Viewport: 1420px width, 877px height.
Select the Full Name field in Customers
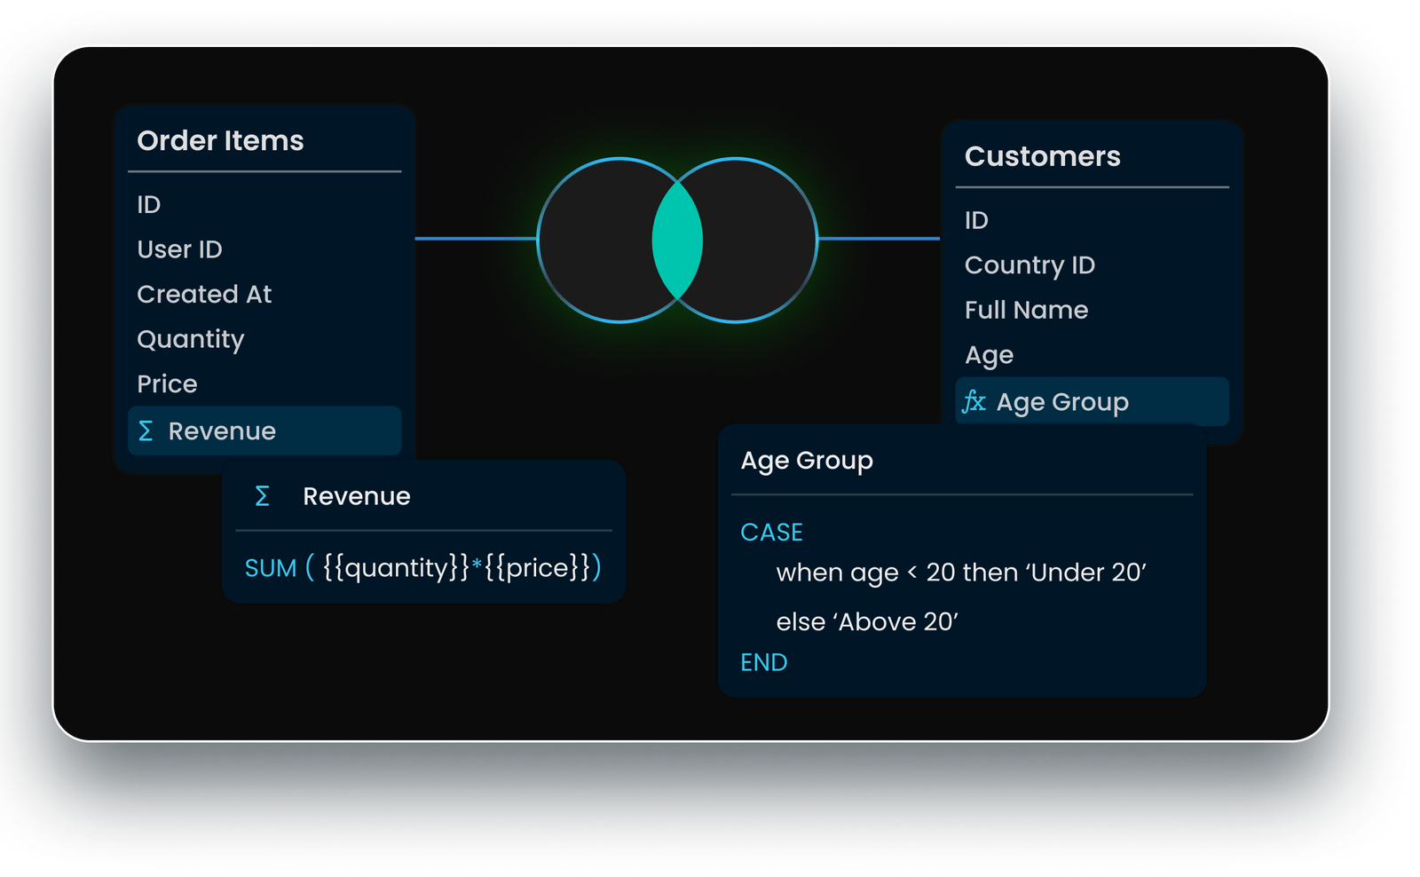point(1026,310)
